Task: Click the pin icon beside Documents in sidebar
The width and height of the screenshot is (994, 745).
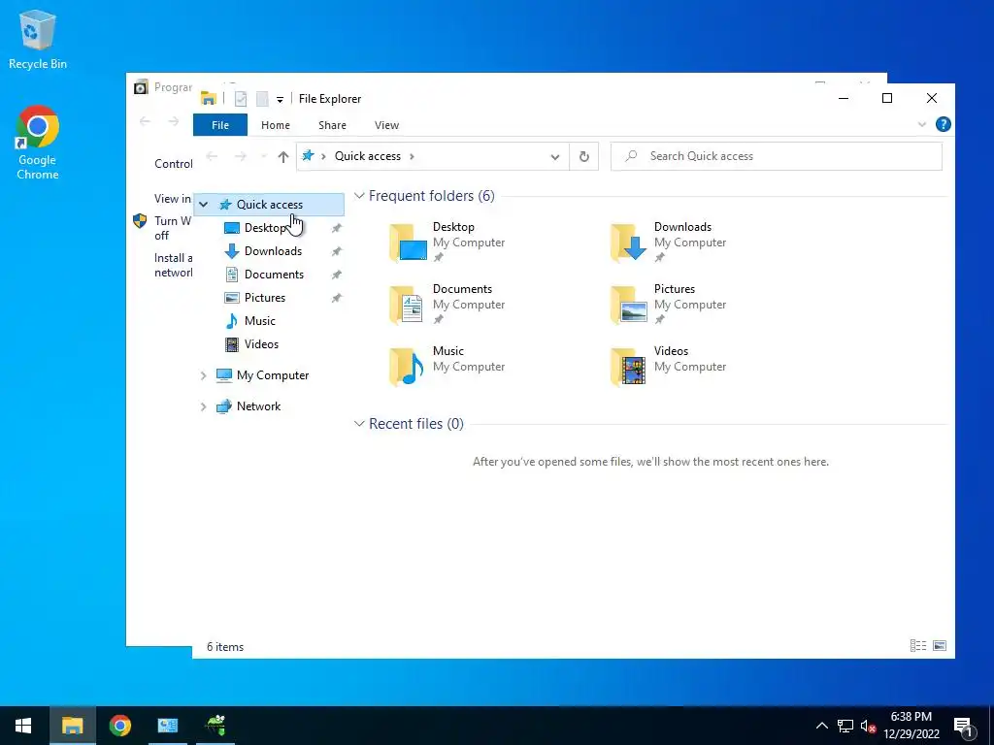Action: pos(337,275)
